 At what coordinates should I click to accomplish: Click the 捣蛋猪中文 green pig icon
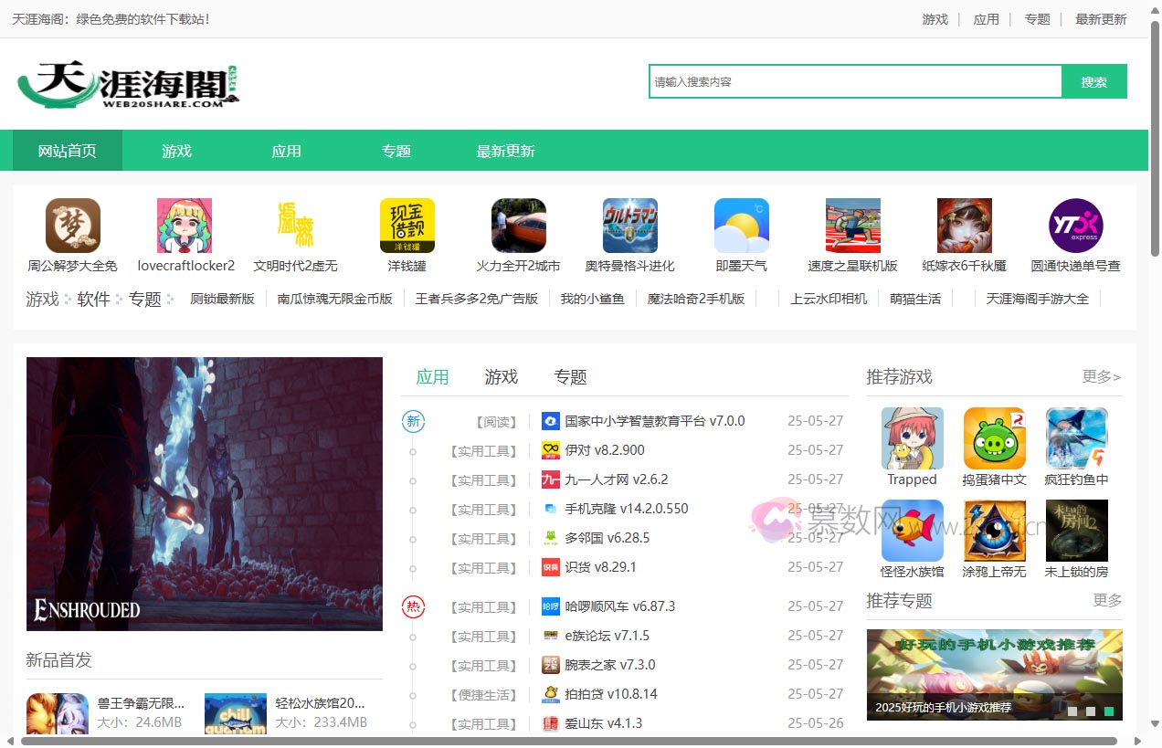point(994,438)
